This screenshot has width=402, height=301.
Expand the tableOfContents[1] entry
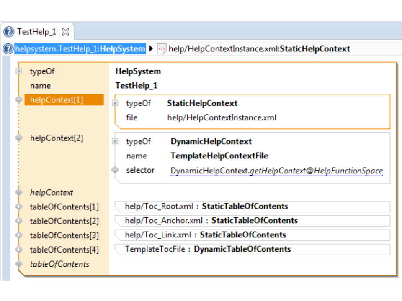tap(18, 207)
